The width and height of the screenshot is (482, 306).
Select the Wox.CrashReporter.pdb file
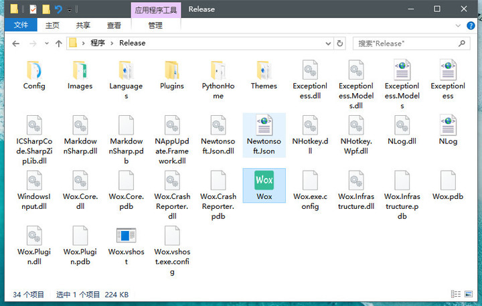tap(218, 196)
